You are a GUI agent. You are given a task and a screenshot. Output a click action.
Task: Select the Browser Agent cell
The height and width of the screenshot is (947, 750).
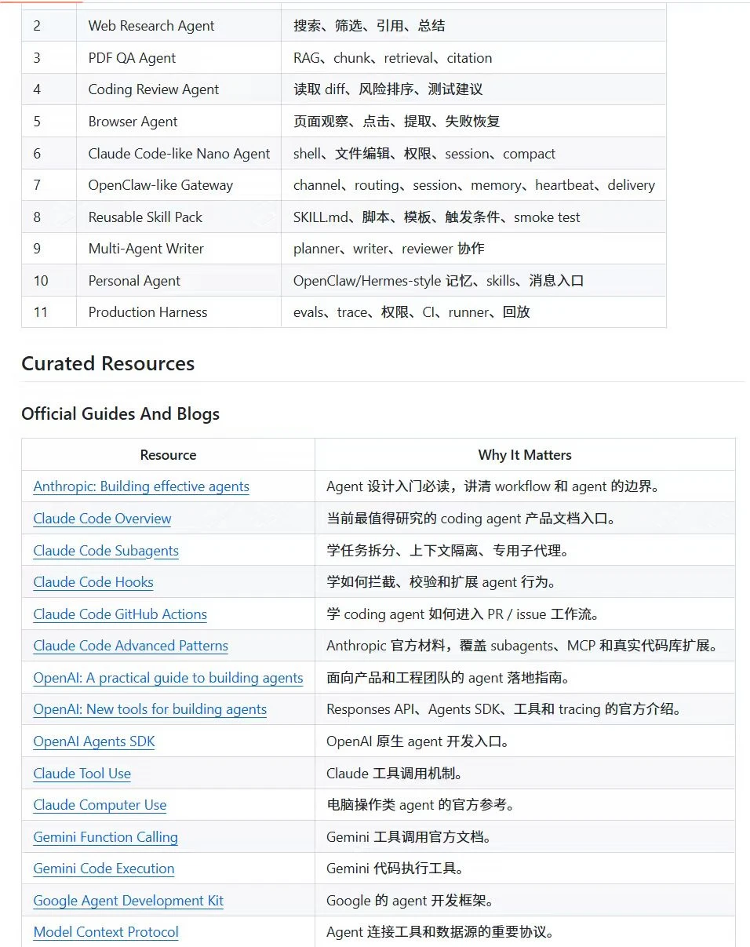[179, 122]
